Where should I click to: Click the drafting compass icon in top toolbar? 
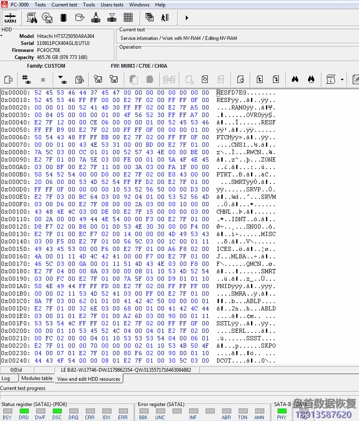tap(96, 18)
